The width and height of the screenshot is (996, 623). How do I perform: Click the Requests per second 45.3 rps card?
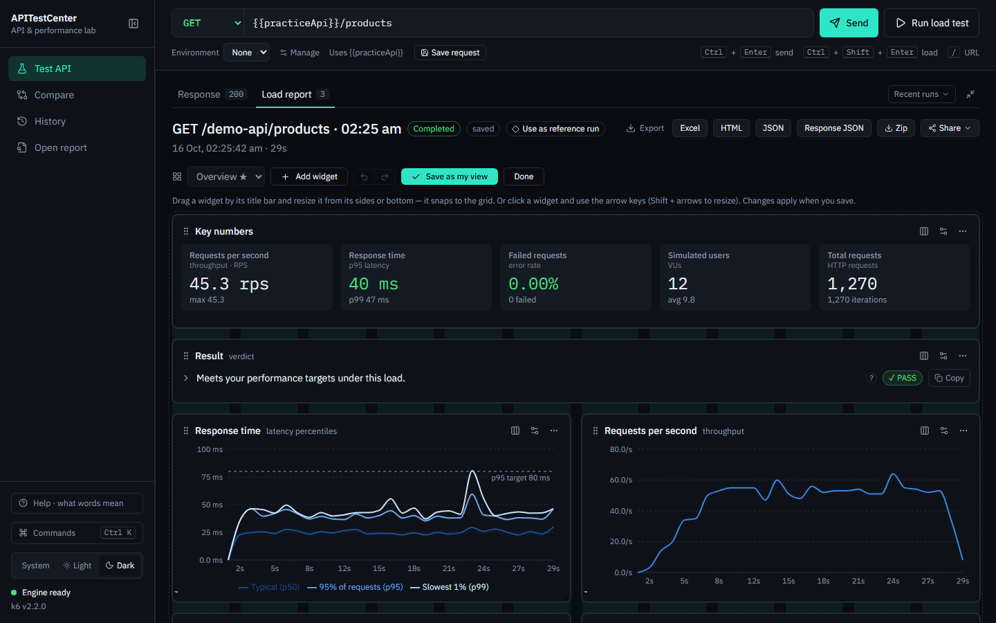tap(257, 278)
